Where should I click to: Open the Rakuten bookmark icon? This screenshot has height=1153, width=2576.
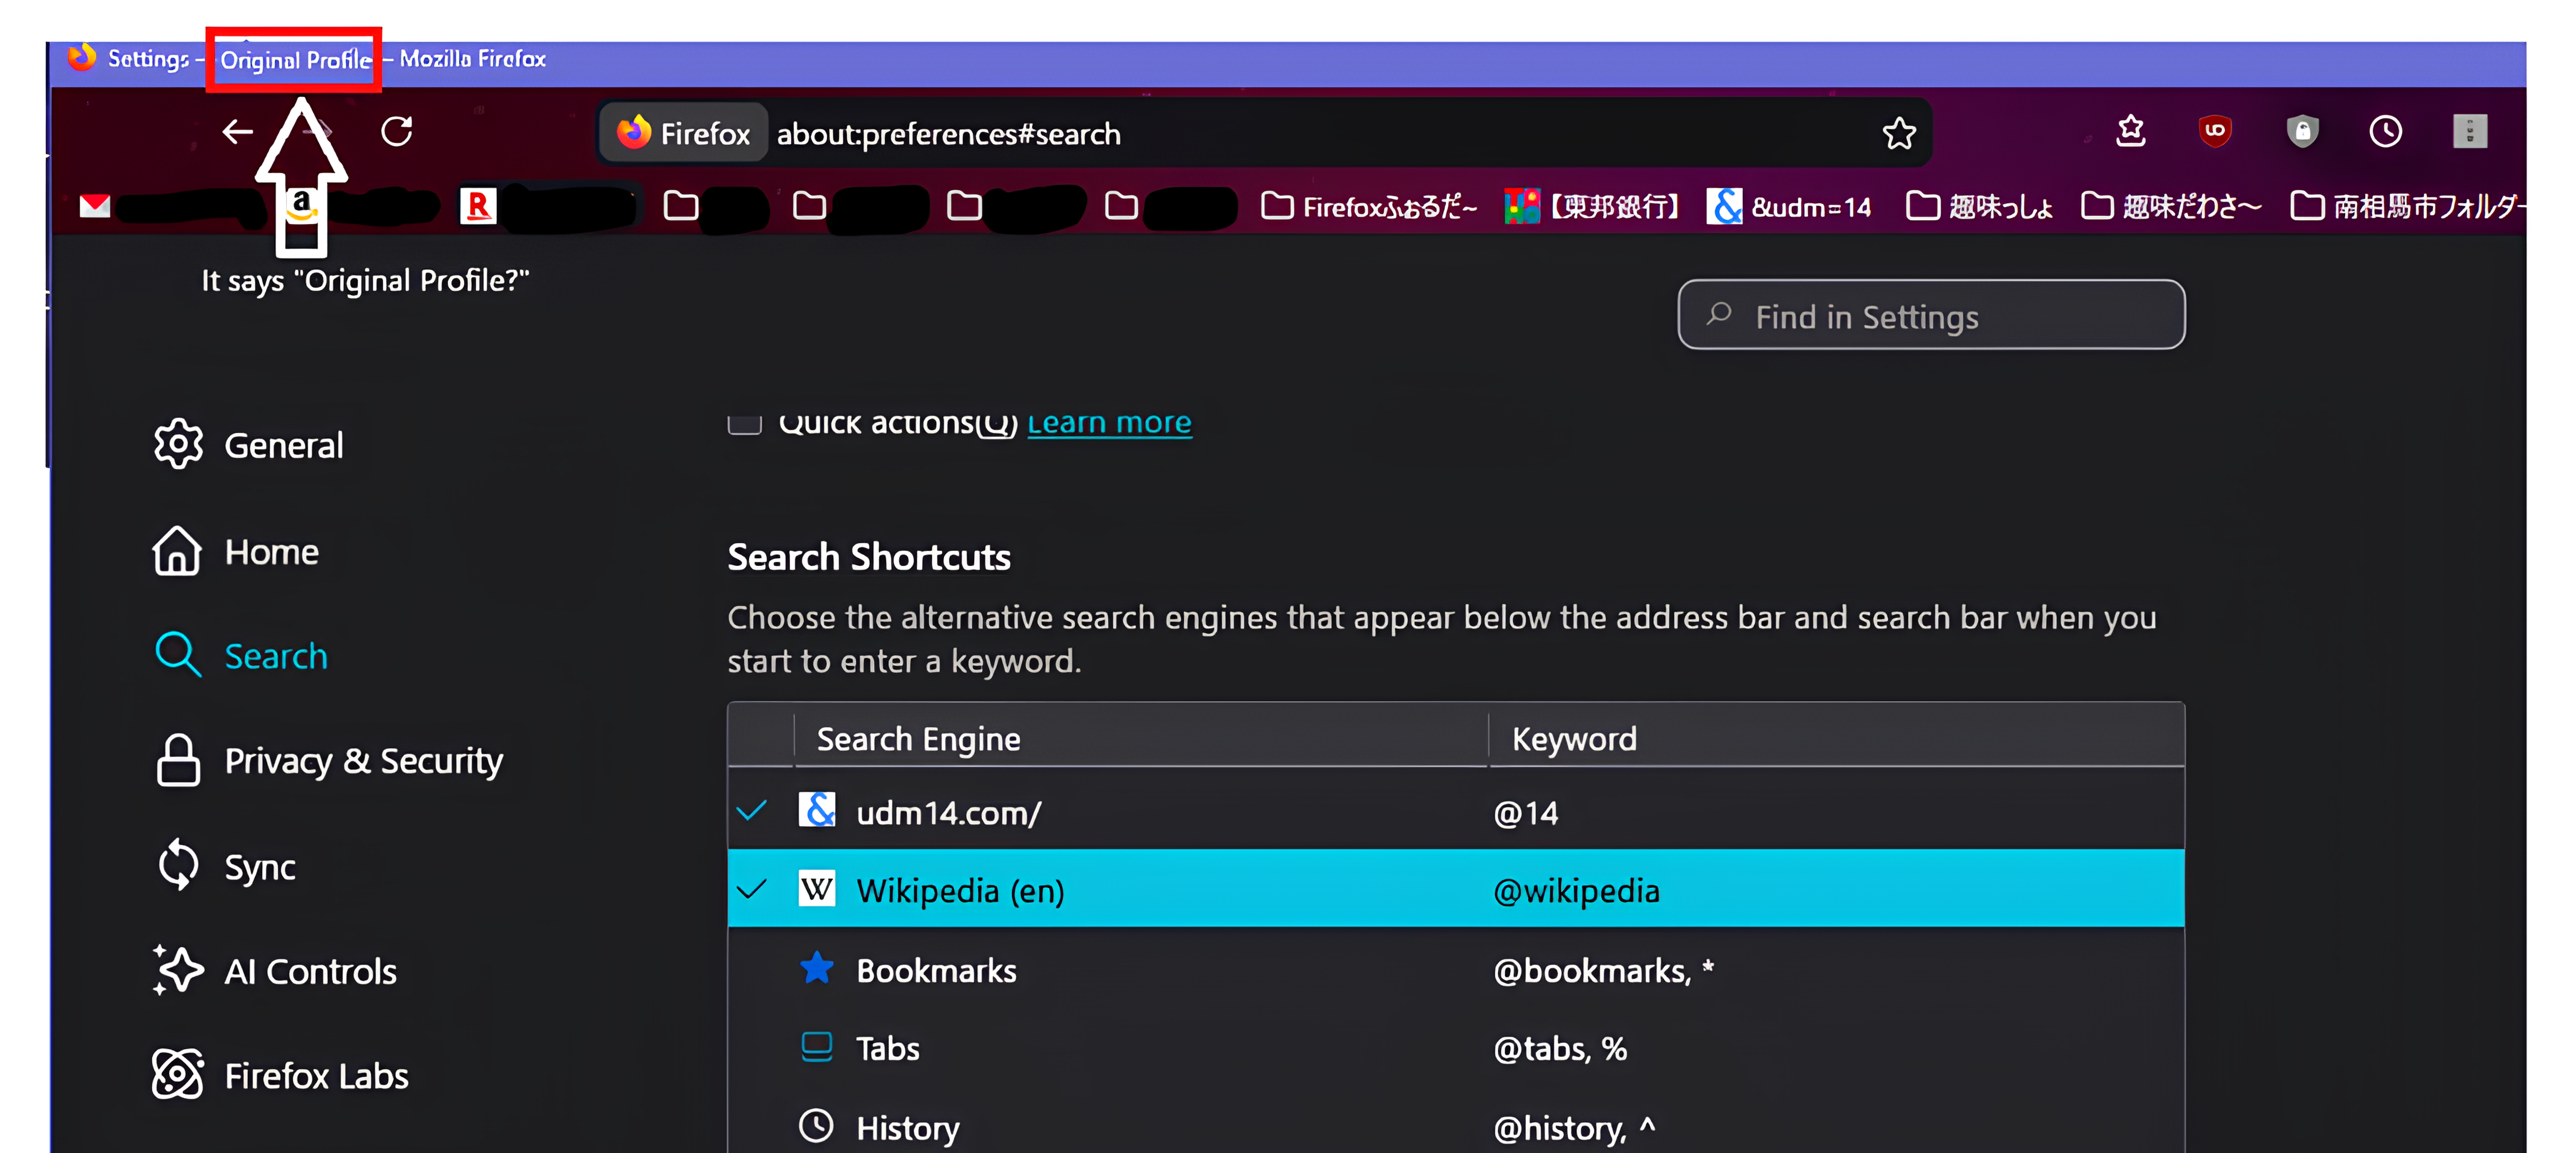478,206
